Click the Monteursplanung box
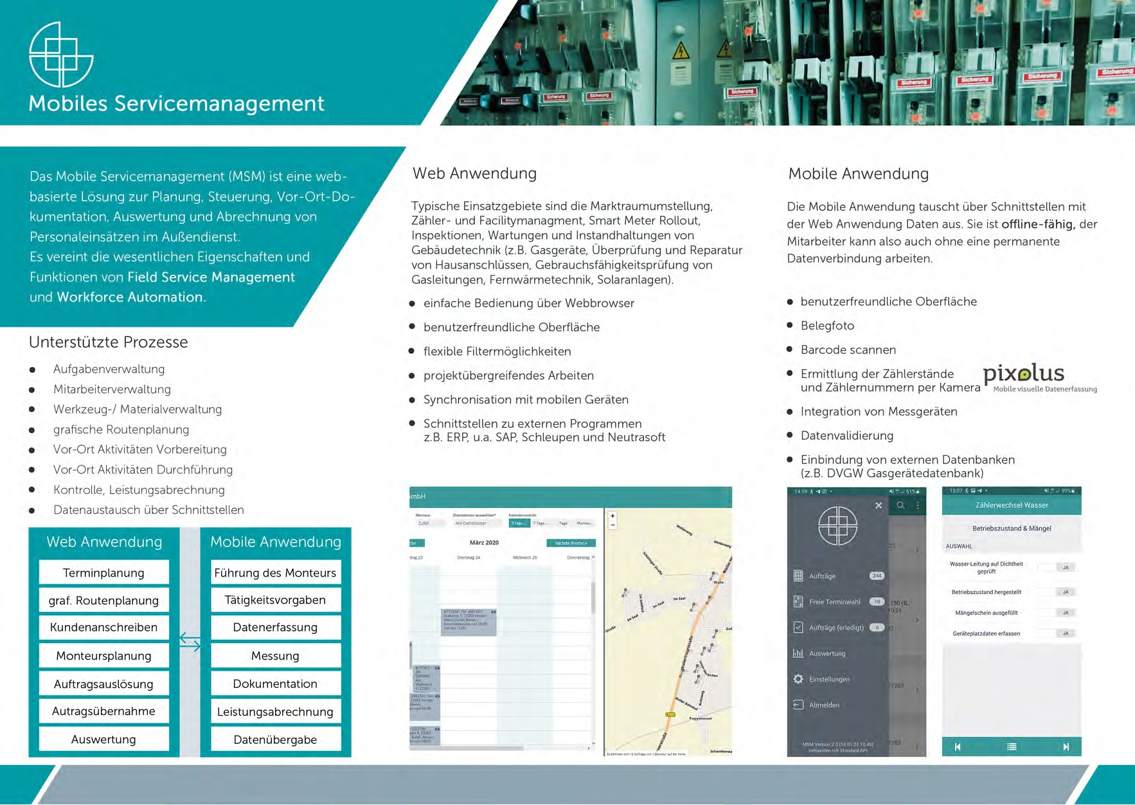The height and width of the screenshot is (805, 1135). click(103, 656)
